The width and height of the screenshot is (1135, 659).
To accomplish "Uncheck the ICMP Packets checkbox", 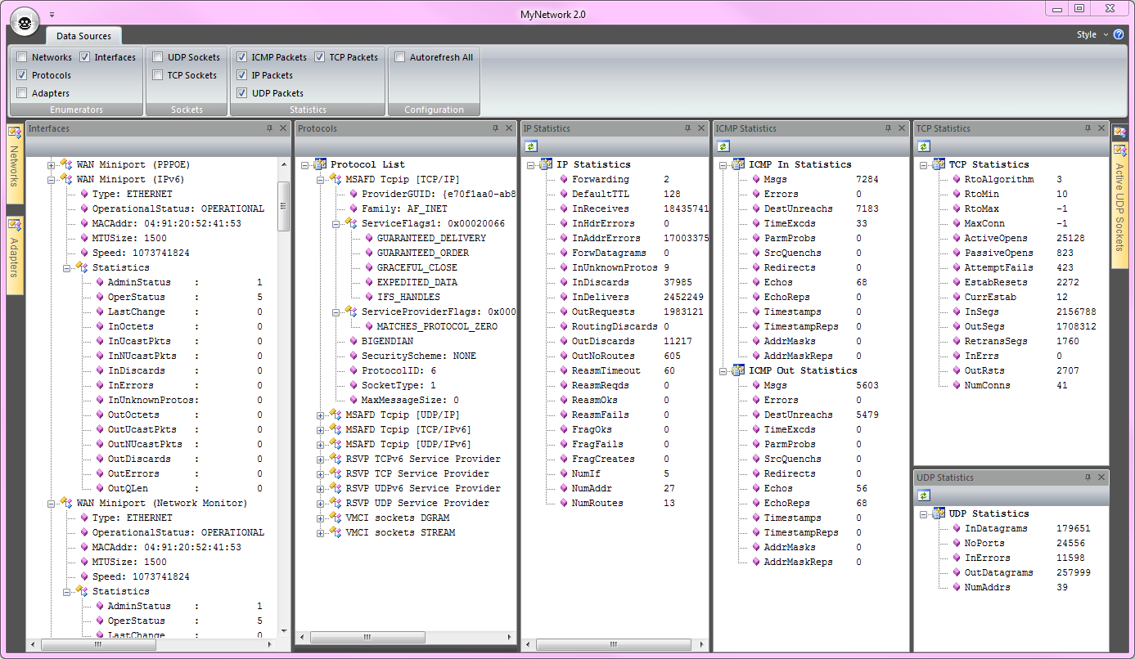I will pyautogui.click(x=241, y=57).
